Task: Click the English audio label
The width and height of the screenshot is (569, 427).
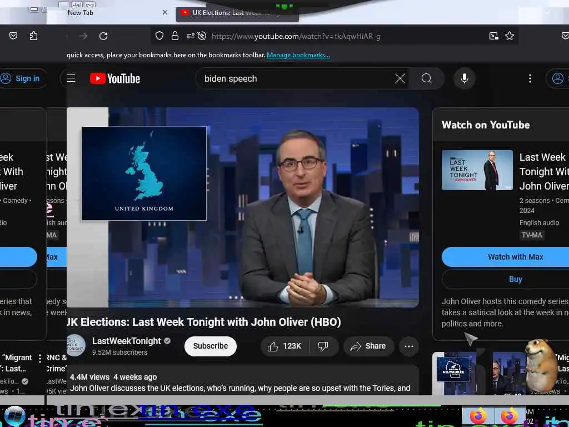Action: 539,223
